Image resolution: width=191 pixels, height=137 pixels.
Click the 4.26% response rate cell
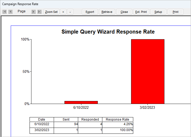118,124
